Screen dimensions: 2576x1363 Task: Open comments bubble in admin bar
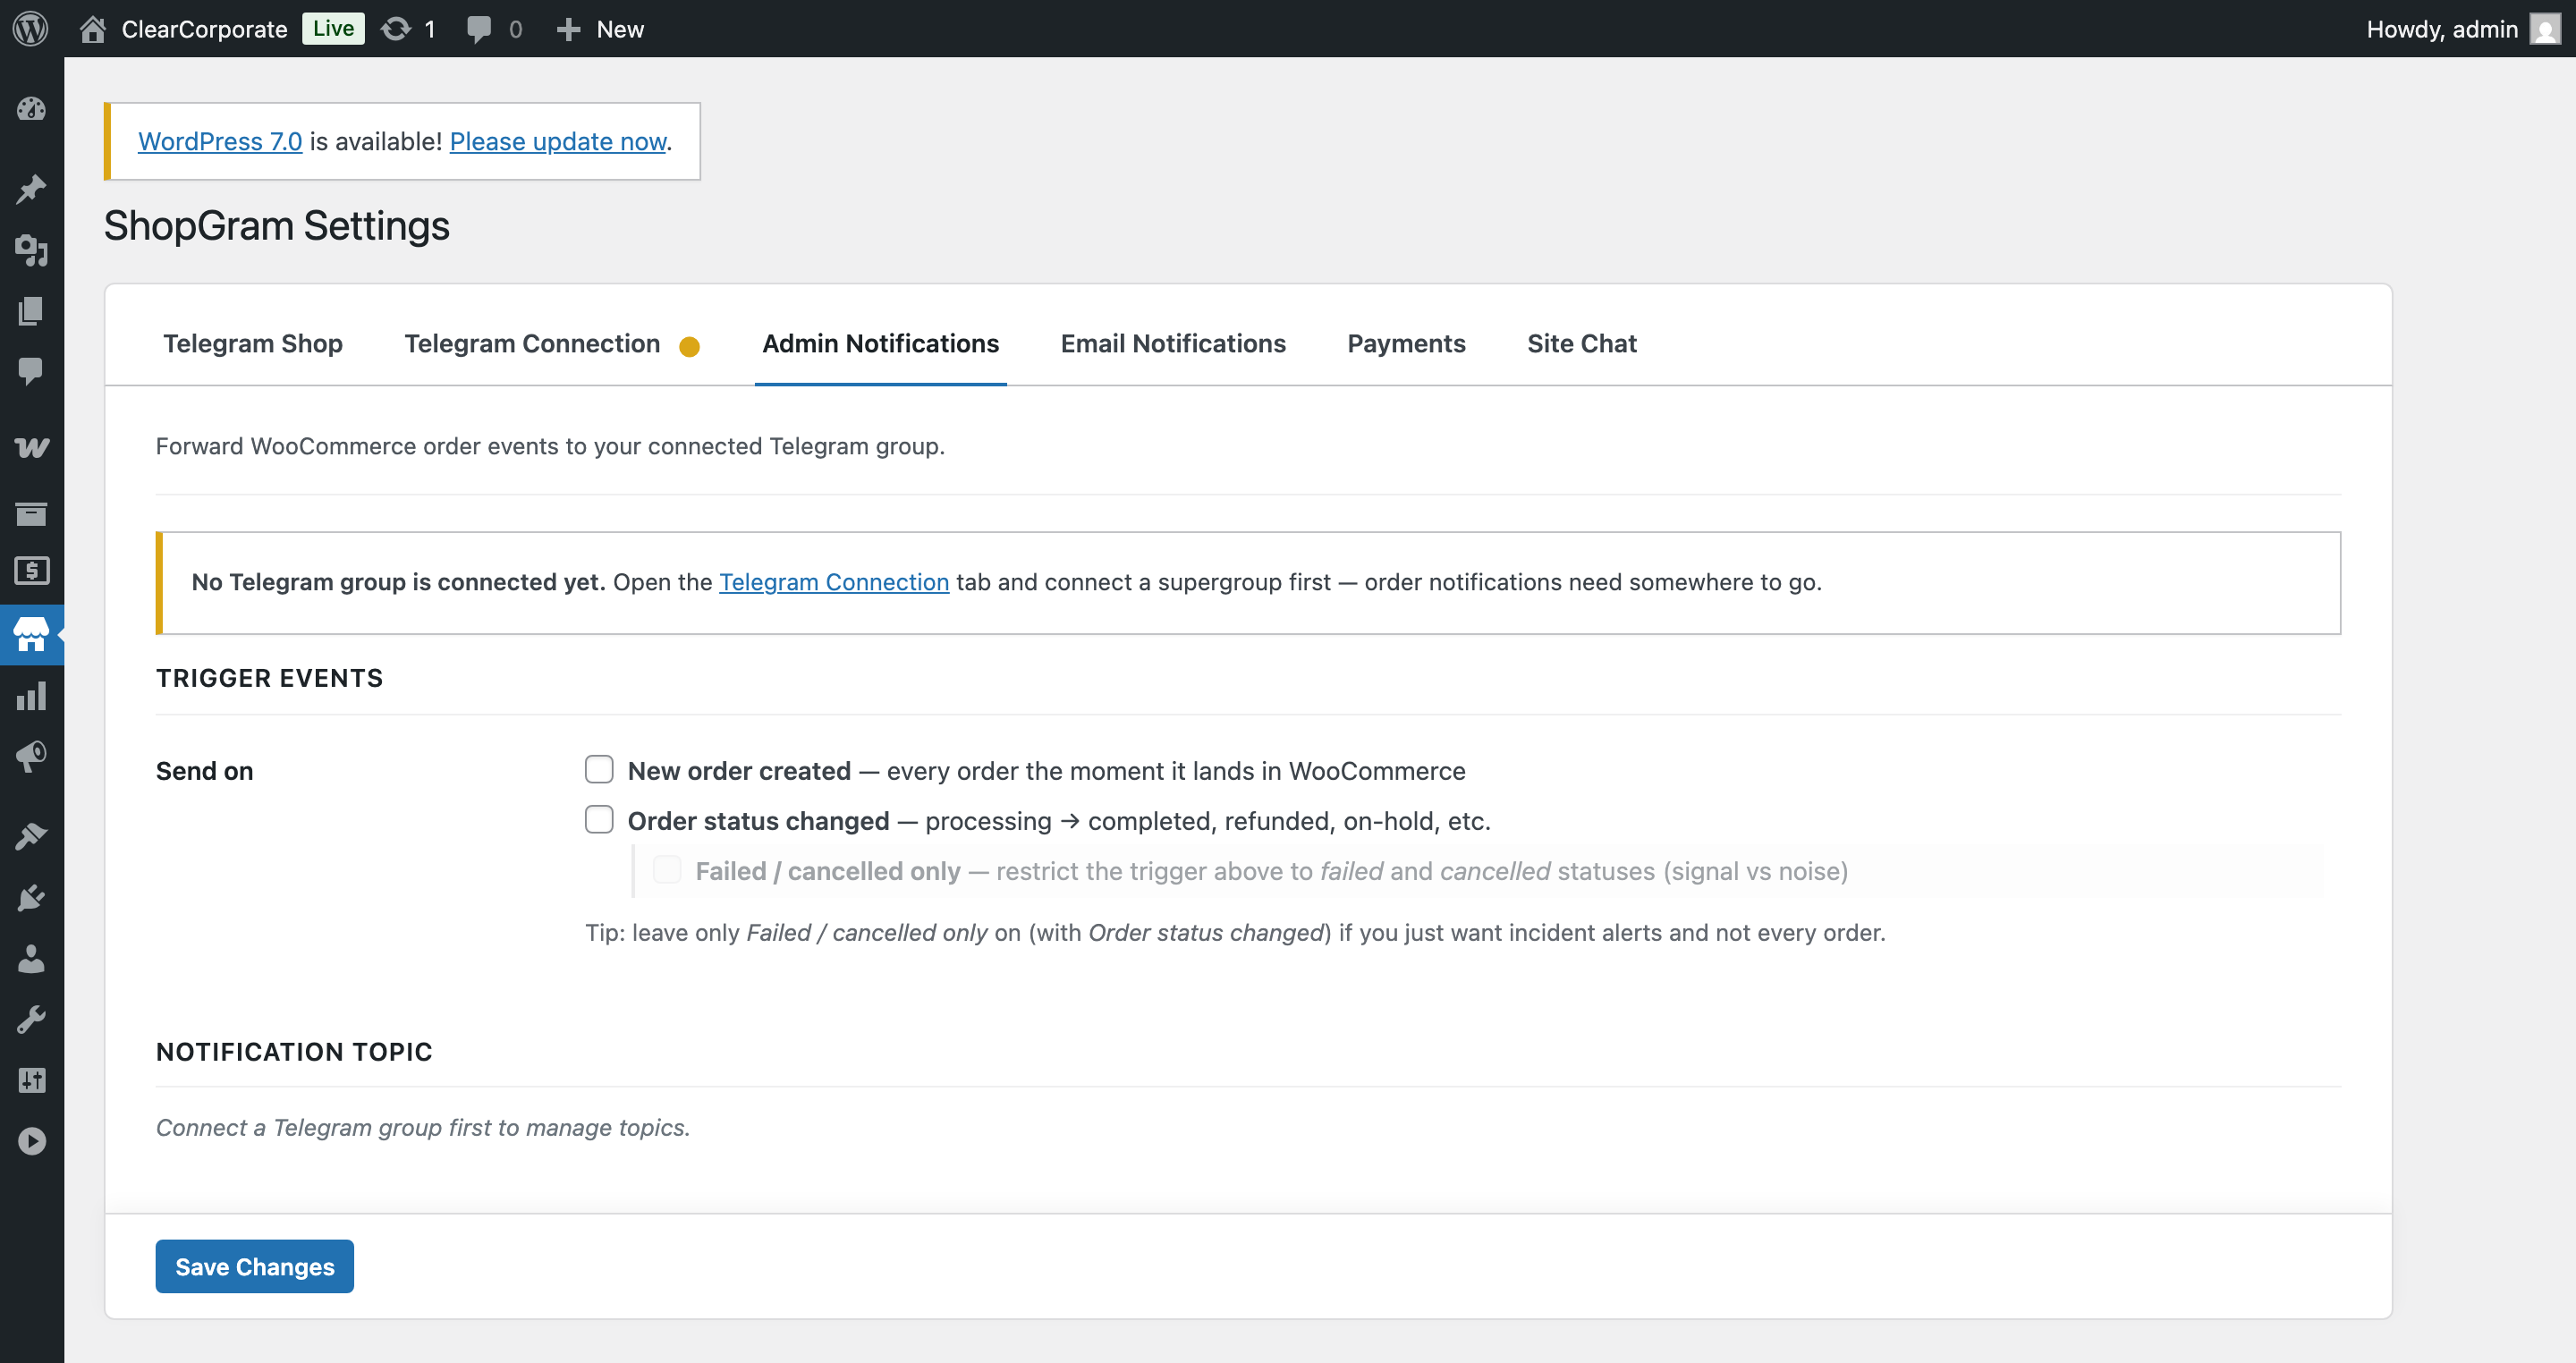(x=479, y=29)
